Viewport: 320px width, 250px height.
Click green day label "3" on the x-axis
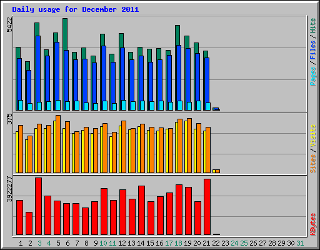pos(39,243)
